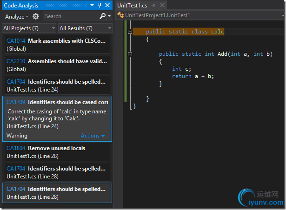Viewport: 286px width, 210px height.
Task: Click UnitTest1.cs (Line 24) in CA1709 item
Action: tap(33, 126)
